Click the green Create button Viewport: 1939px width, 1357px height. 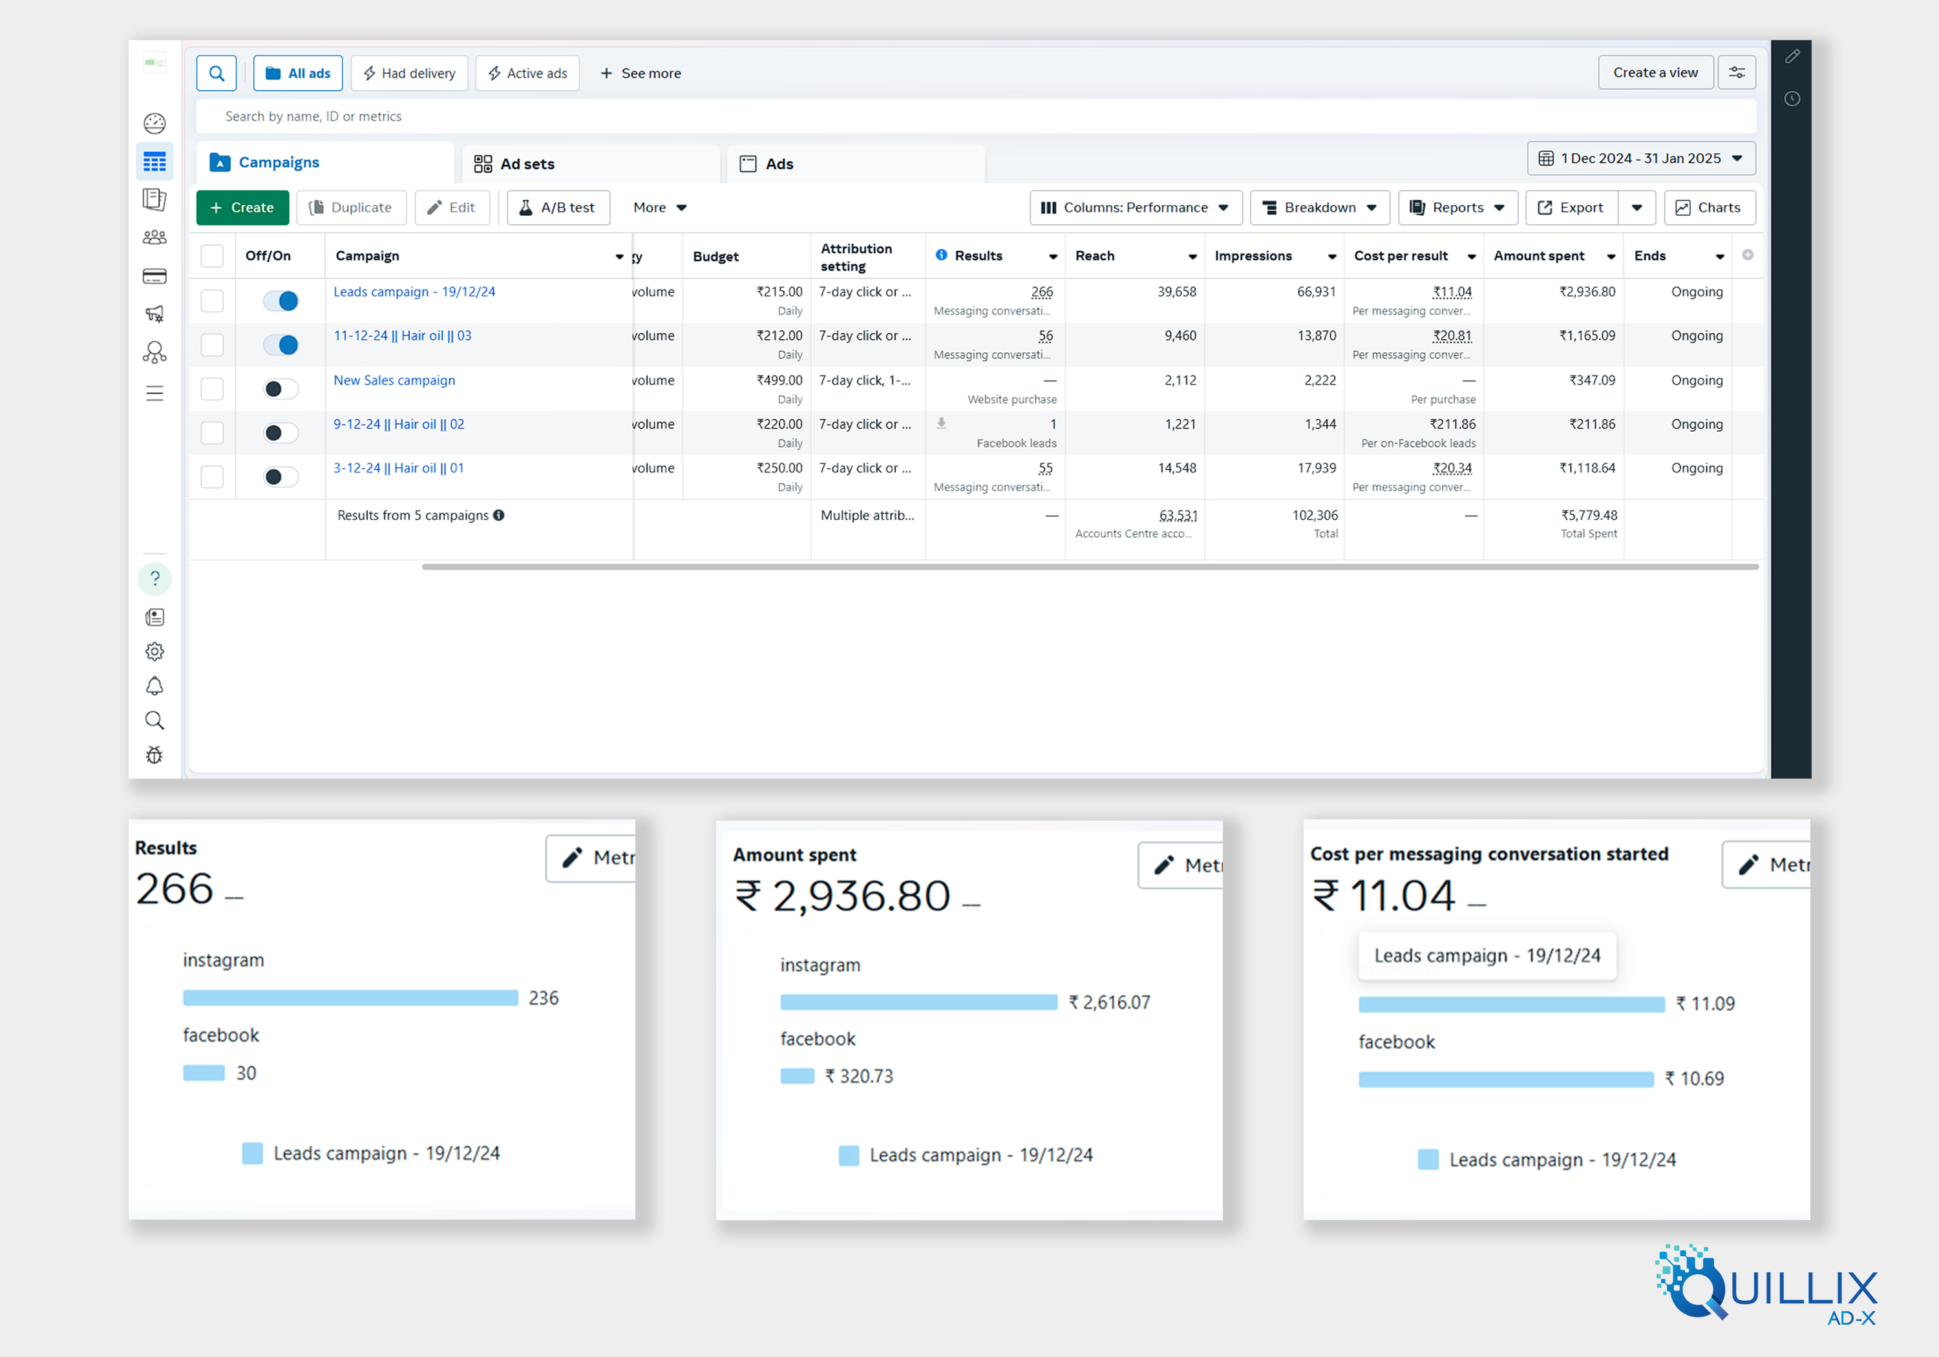[242, 207]
